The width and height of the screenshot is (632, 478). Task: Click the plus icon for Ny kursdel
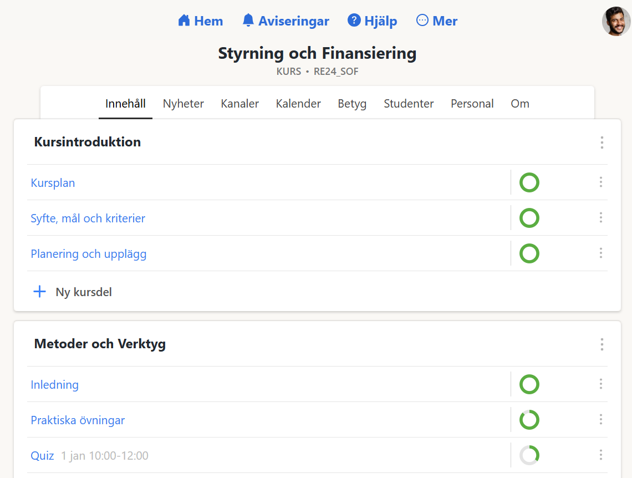pos(40,292)
